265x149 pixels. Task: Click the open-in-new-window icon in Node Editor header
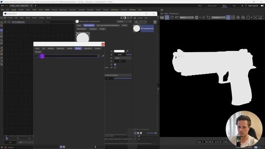(131, 18)
